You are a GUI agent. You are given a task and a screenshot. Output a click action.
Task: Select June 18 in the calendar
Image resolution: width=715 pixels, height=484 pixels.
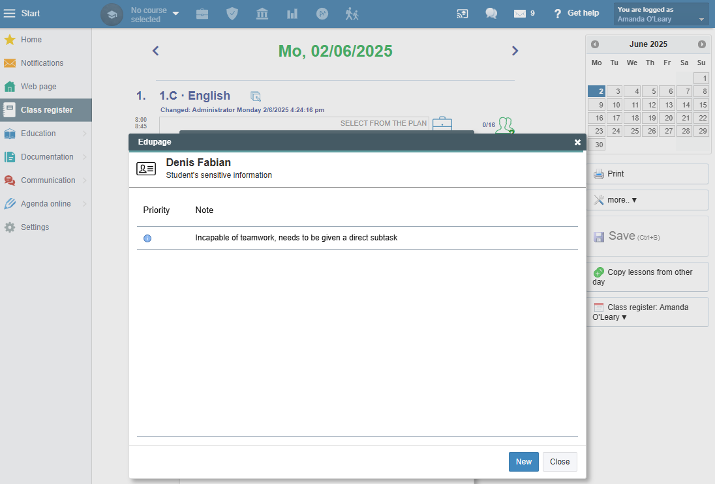632,118
